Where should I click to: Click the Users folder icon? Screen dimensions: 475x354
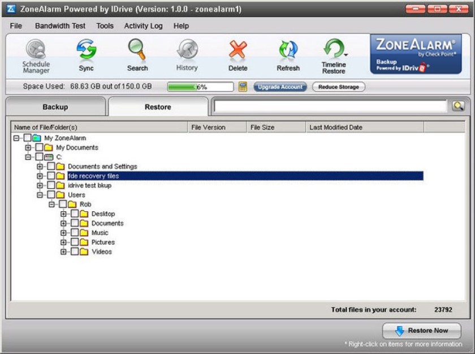[x=61, y=195]
